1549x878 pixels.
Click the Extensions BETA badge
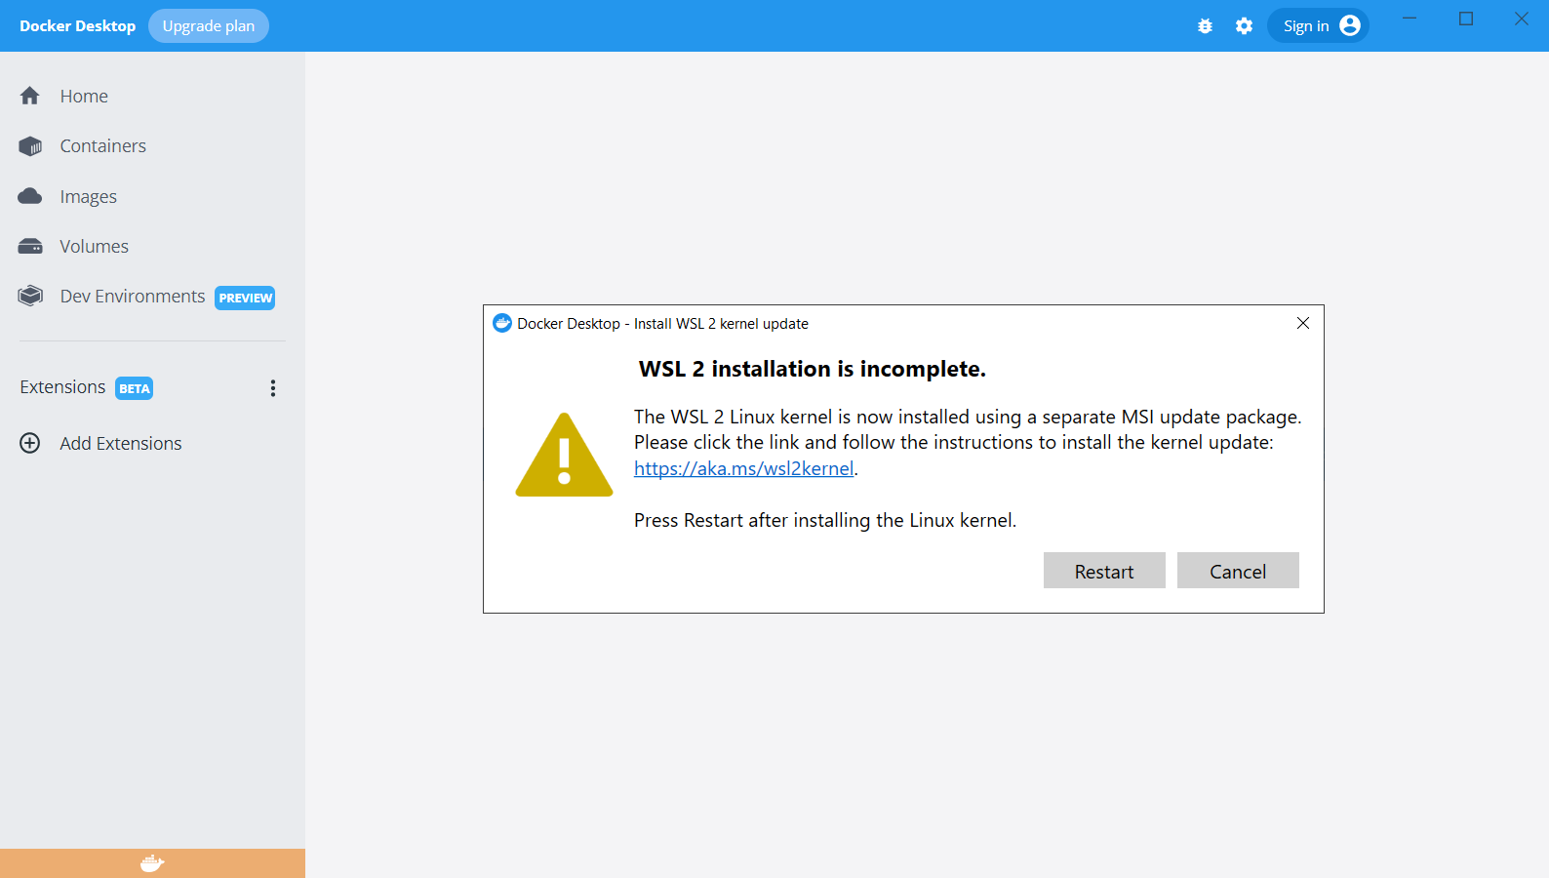135,388
